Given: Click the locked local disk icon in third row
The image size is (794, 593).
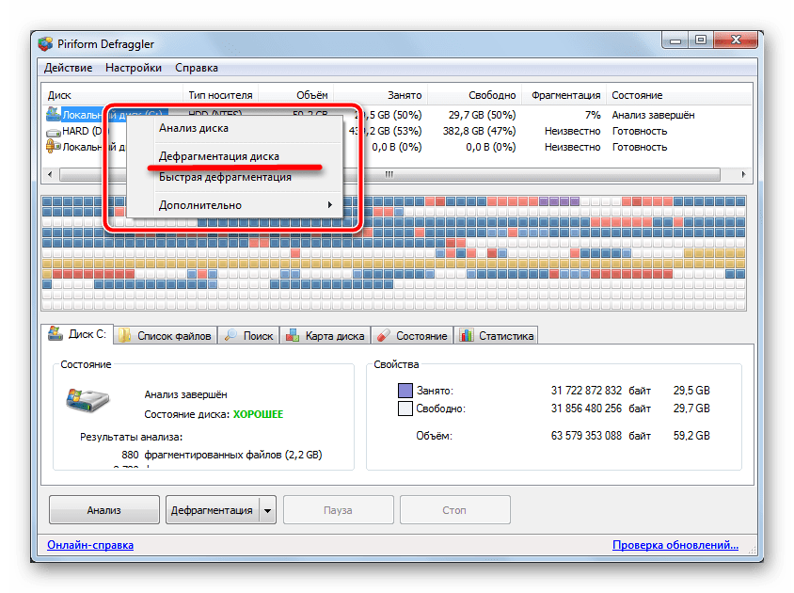Looking at the screenshot, I should pyautogui.click(x=54, y=147).
